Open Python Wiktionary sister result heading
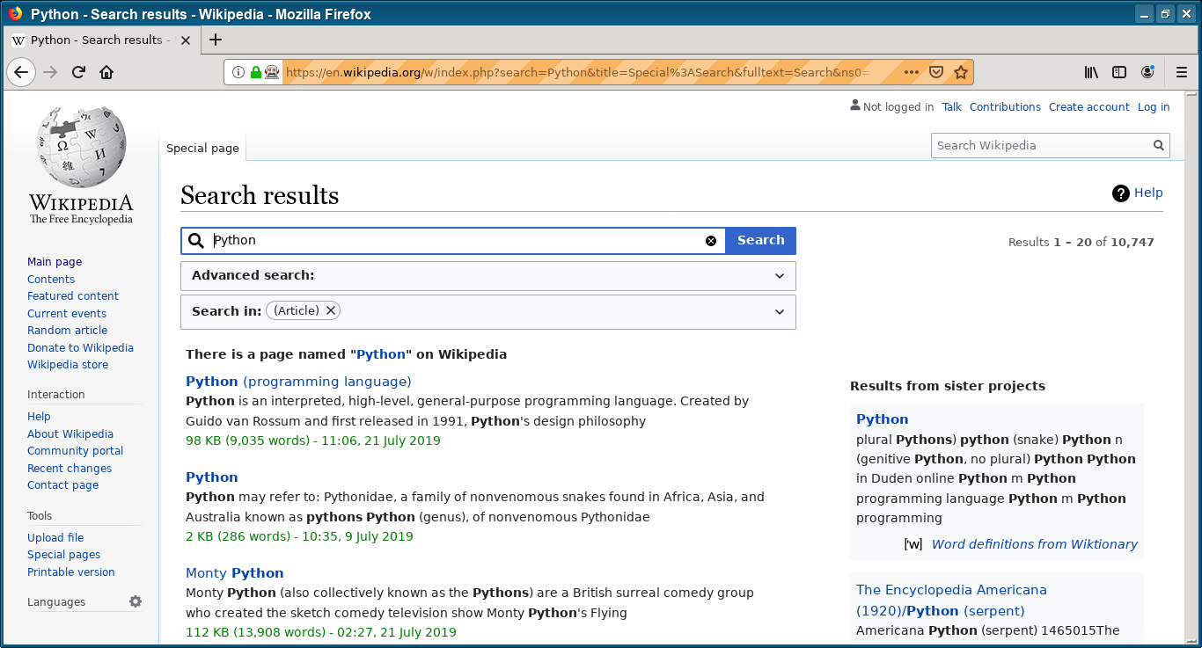1202x648 pixels. click(x=883, y=419)
